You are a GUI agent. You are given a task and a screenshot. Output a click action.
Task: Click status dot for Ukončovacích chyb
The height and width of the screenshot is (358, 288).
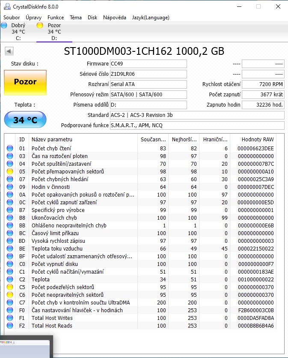coord(10,218)
